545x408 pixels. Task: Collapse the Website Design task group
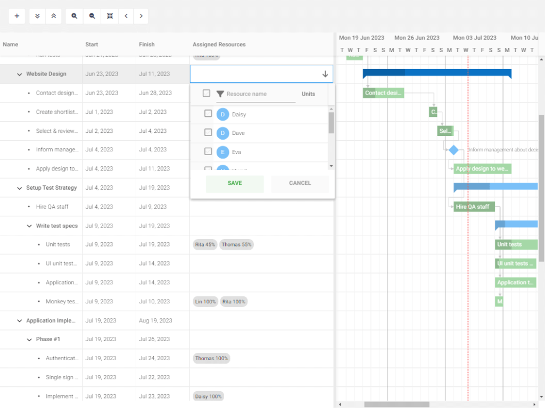pos(20,74)
